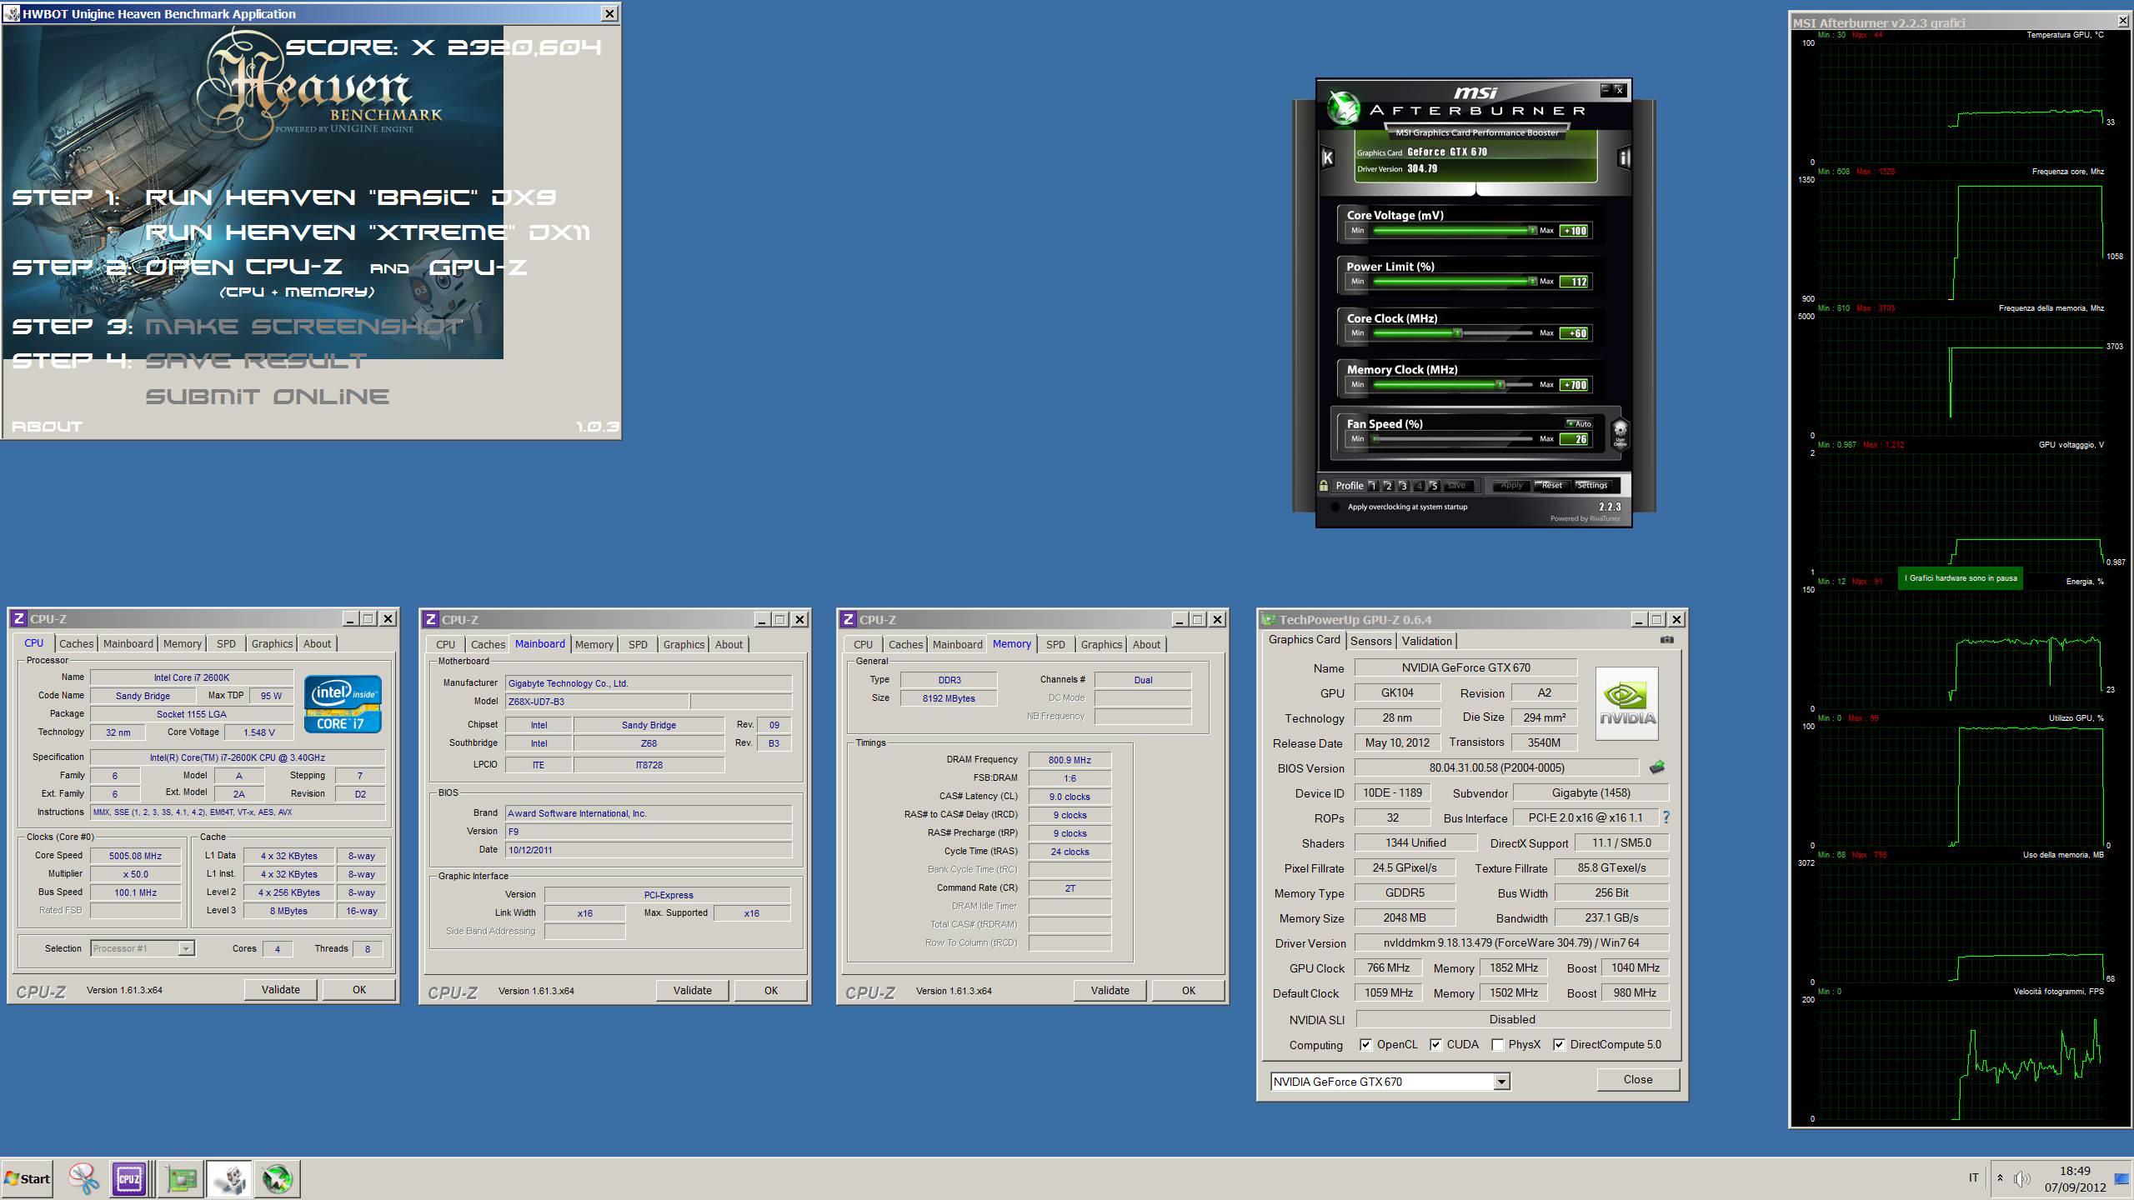Click the GPU-Z graphics card taskbar icon
The width and height of the screenshot is (2134, 1200).
(181, 1178)
